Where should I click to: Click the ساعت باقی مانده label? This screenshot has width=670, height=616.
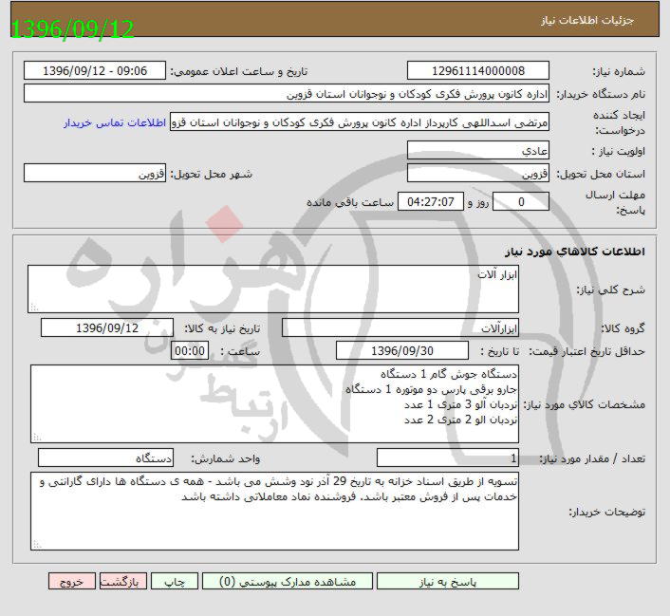coord(350,202)
